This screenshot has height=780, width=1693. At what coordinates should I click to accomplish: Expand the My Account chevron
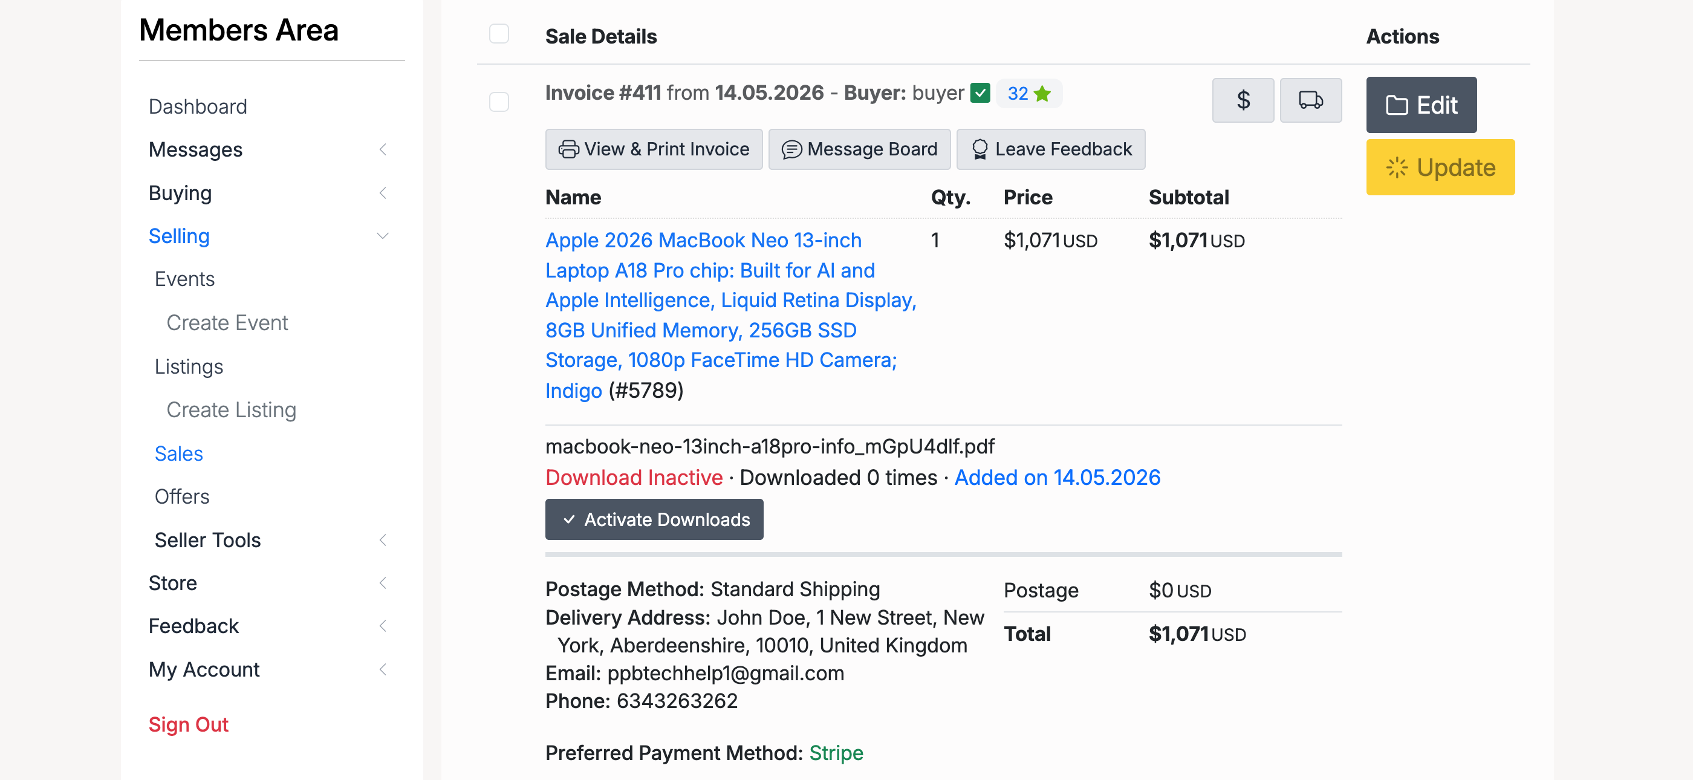383,669
